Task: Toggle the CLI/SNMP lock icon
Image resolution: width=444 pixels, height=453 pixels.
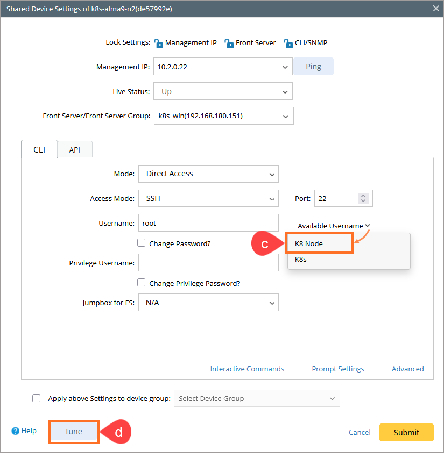Action: point(287,43)
